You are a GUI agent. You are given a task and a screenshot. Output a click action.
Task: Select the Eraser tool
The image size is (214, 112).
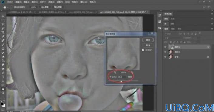[3, 57]
